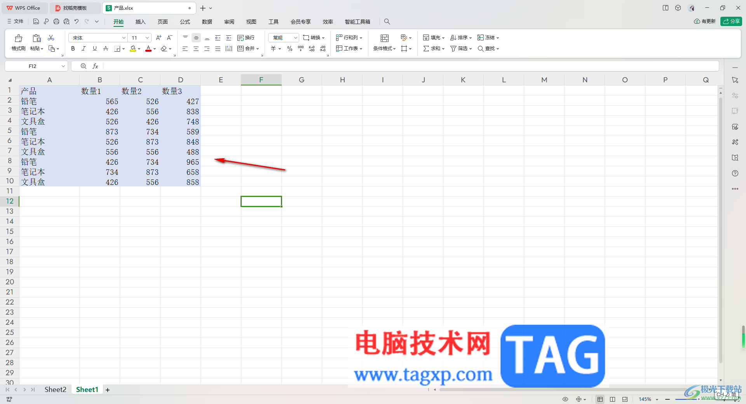Click the sidebar more options ellipsis icon
This screenshot has width=746, height=404.
(x=735, y=189)
